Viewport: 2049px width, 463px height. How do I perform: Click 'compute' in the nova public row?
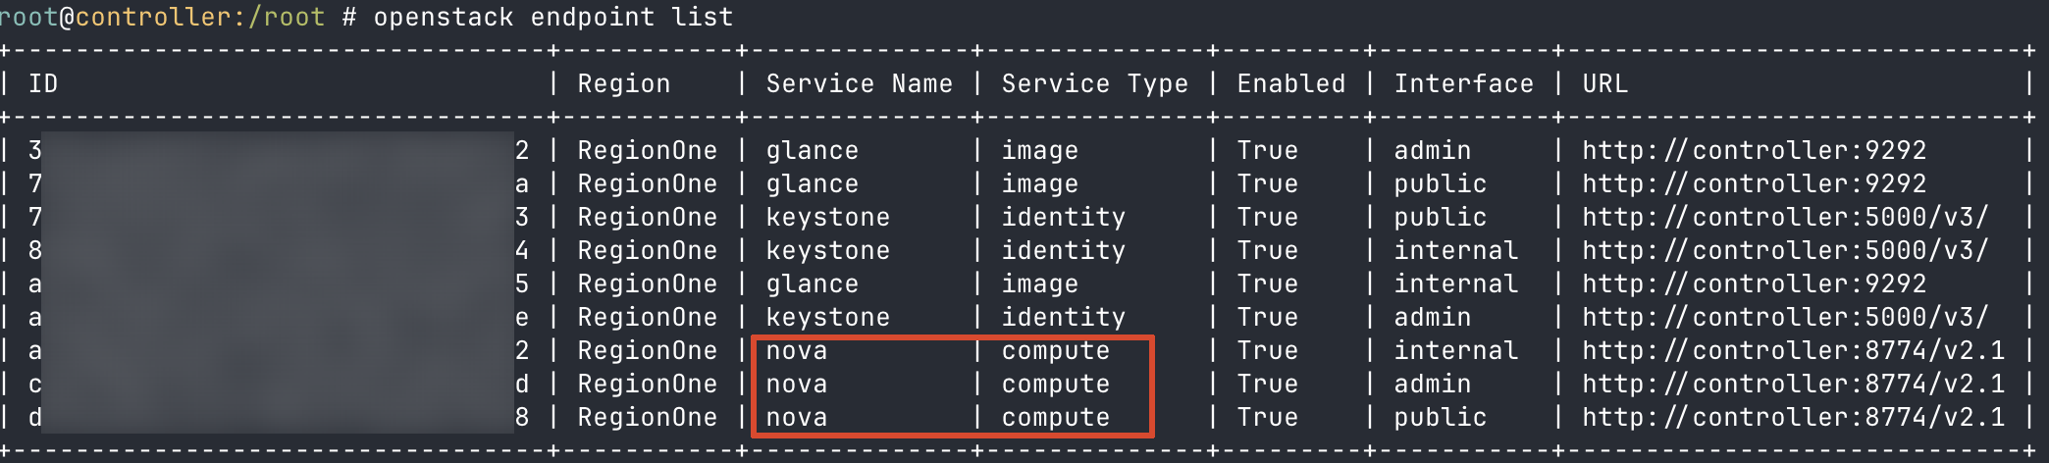pos(1055,418)
